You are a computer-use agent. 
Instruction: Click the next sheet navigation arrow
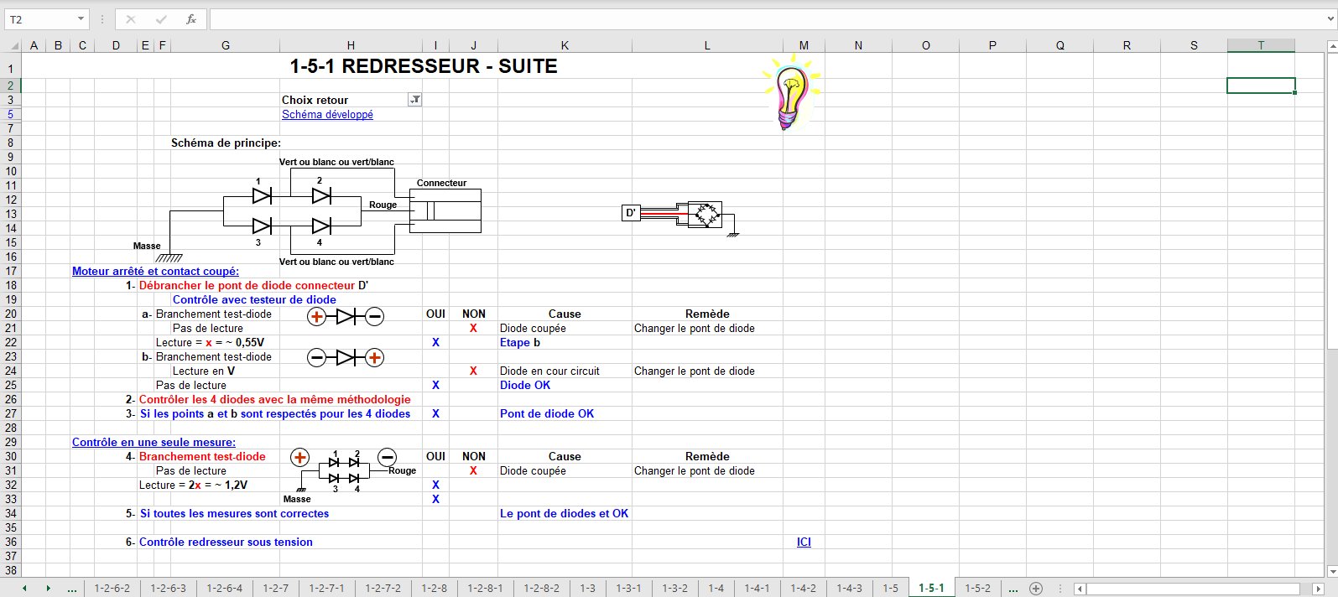48,589
